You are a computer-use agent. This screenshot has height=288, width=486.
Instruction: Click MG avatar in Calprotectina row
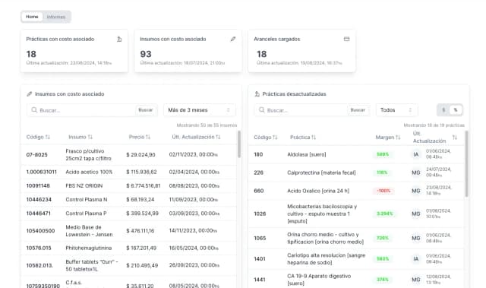416,172
